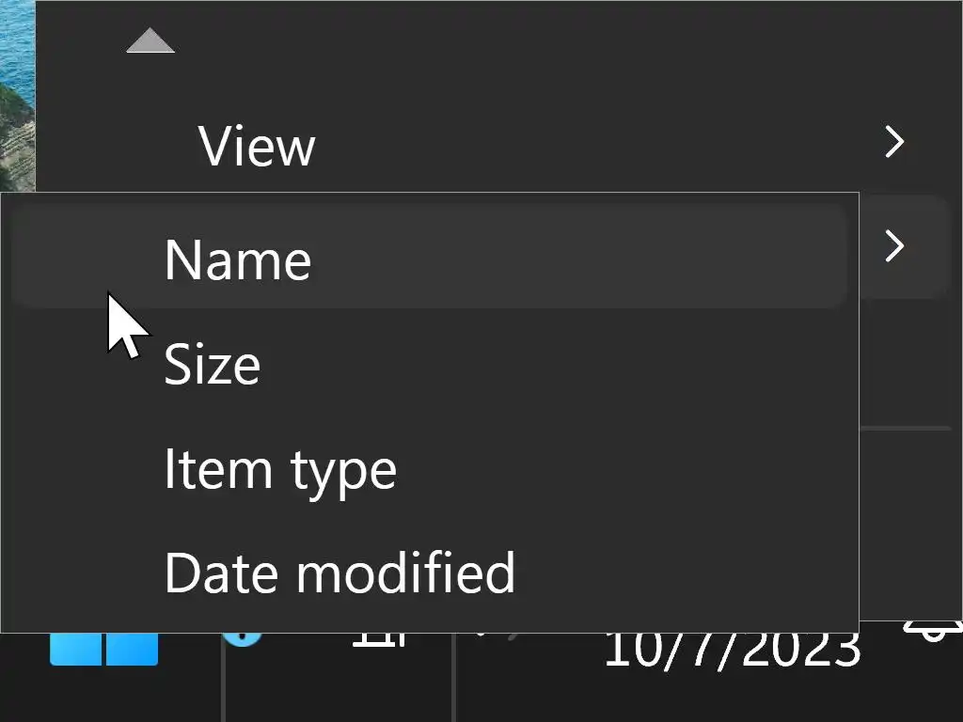Click the empty area right of Date modified

click(687, 572)
